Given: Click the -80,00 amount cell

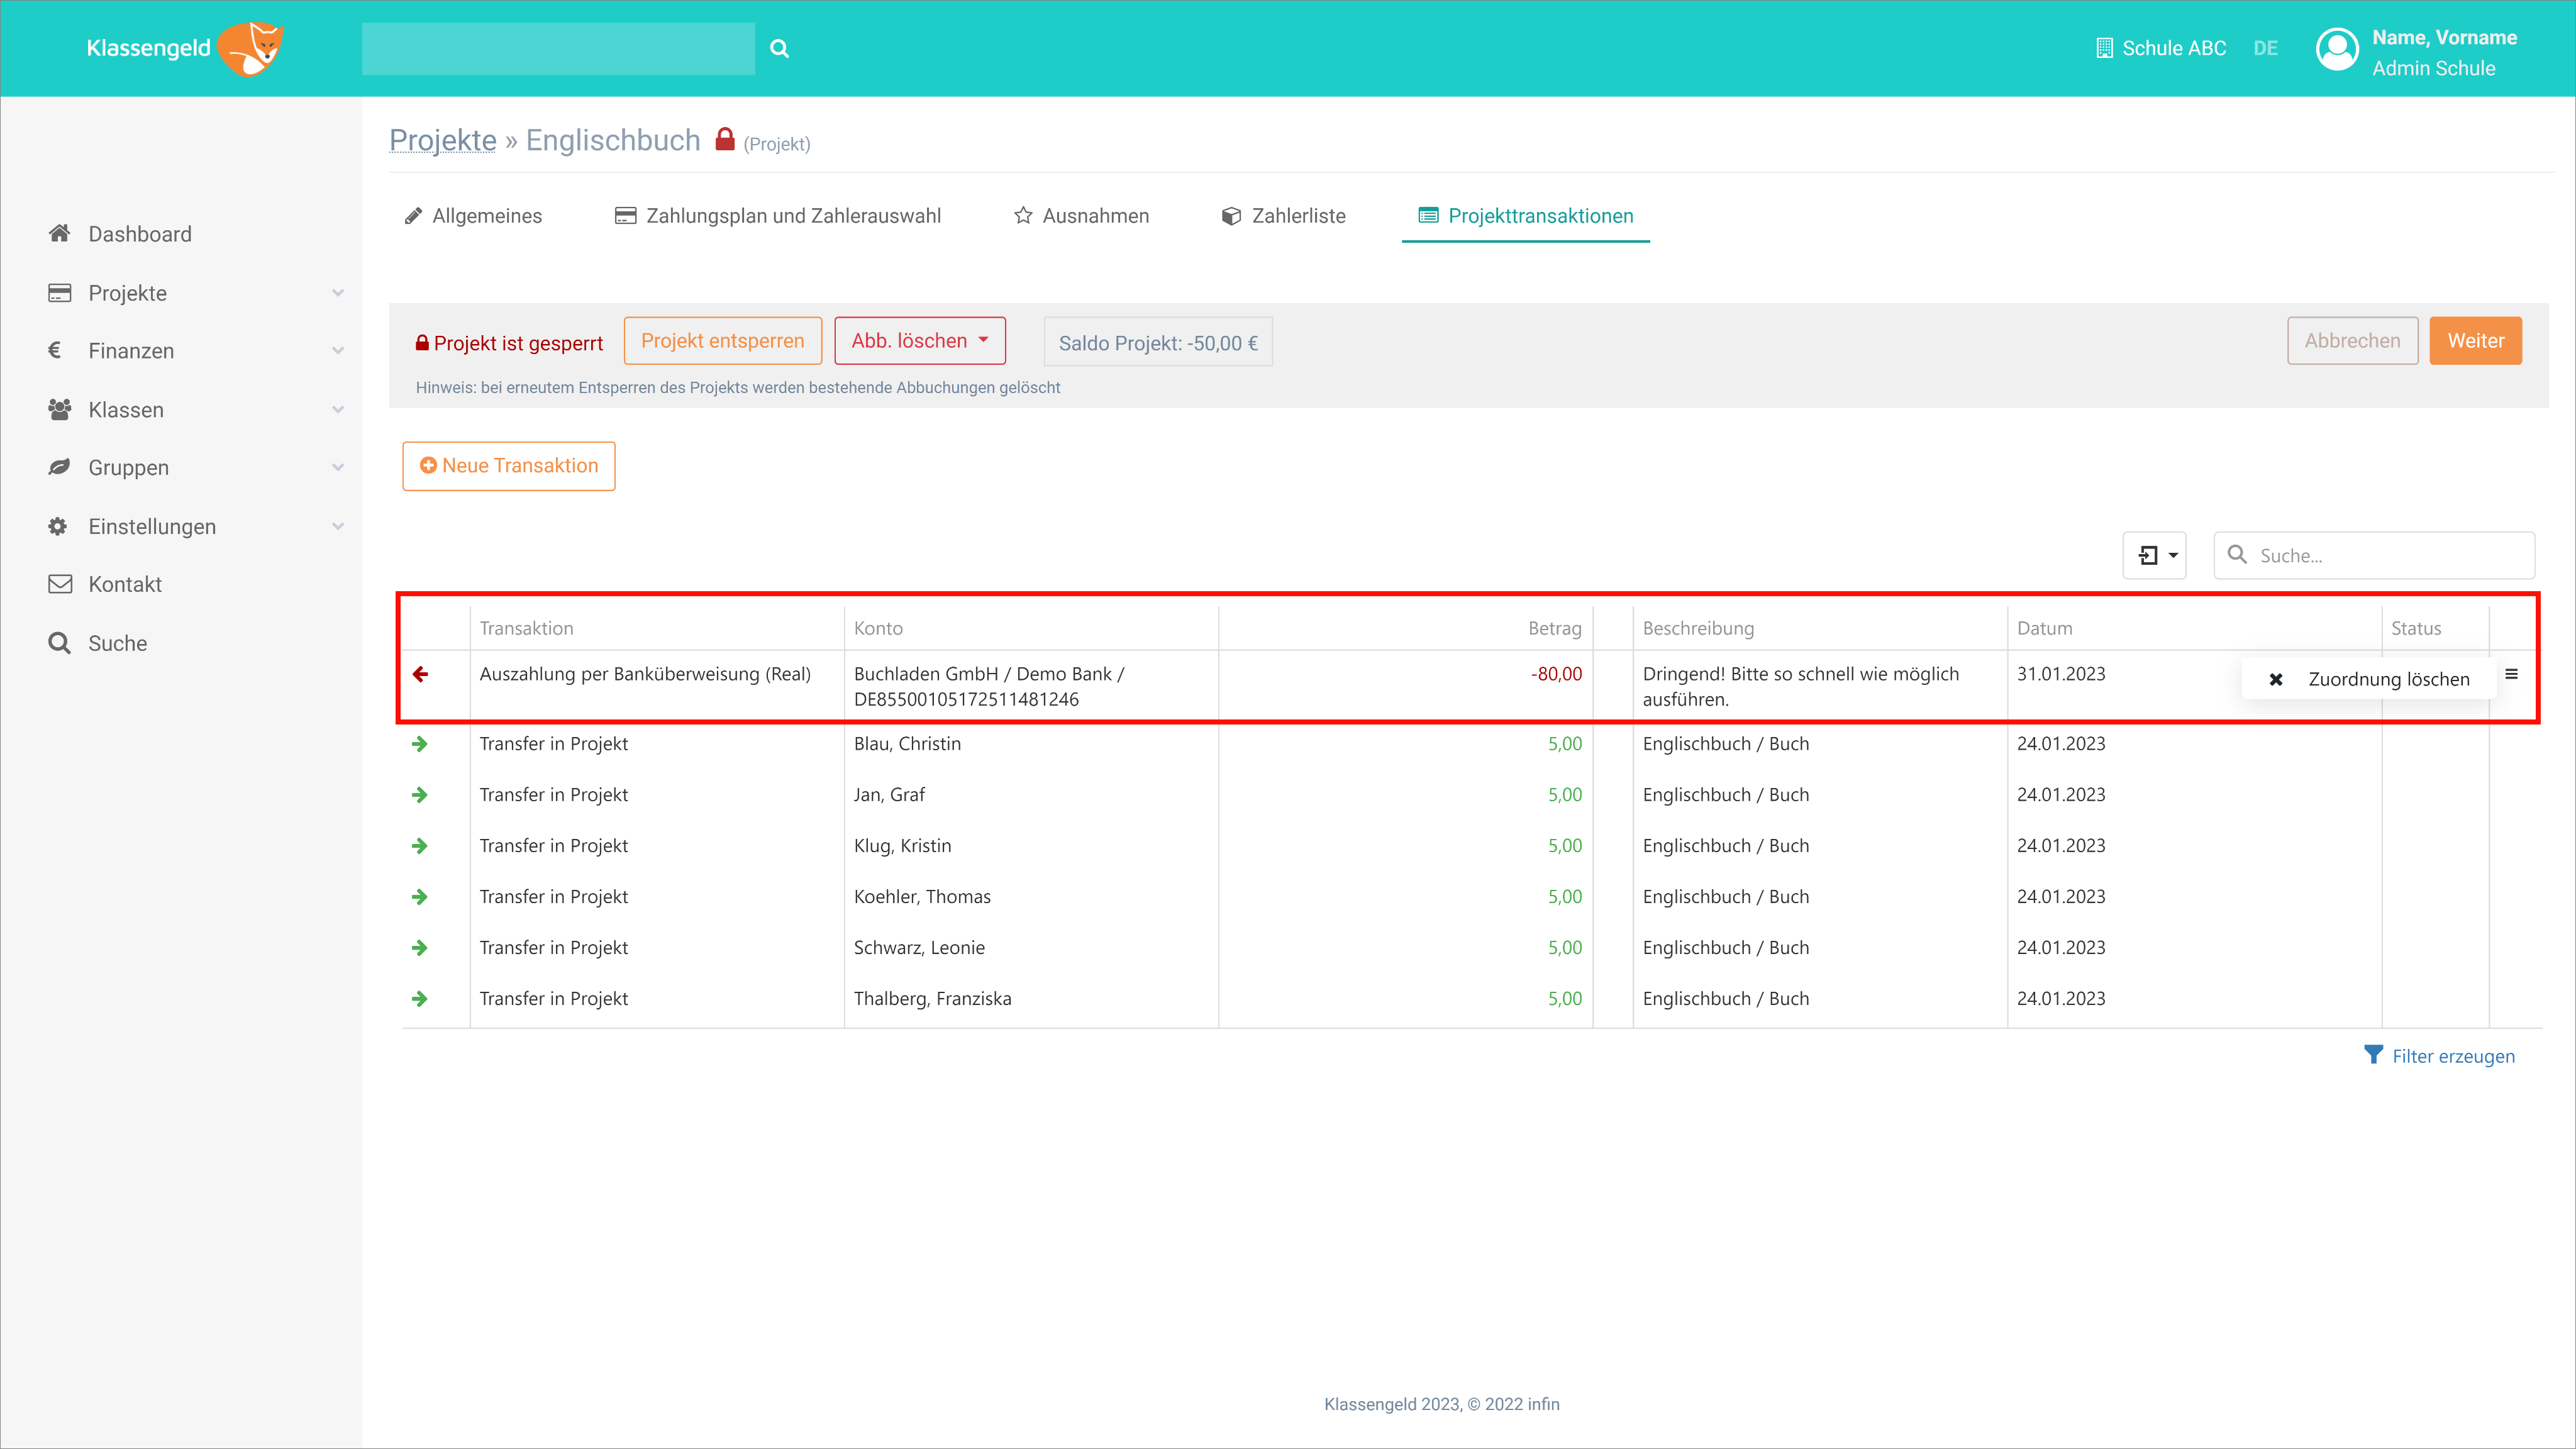Looking at the screenshot, I should click(1405, 686).
